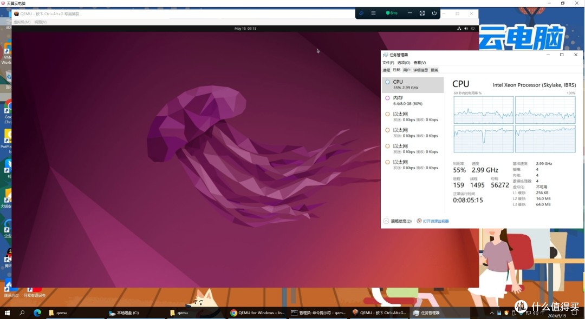The height and width of the screenshot is (319, 585).
Task: Click the bottom-left CPU core graph
Action: [x=484, y=138]
